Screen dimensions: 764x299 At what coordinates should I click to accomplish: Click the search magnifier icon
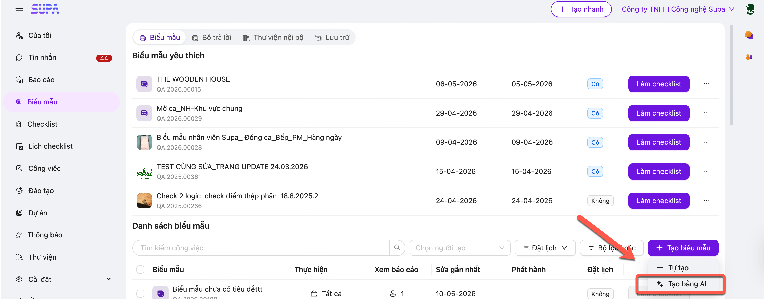tap(397, 248)
